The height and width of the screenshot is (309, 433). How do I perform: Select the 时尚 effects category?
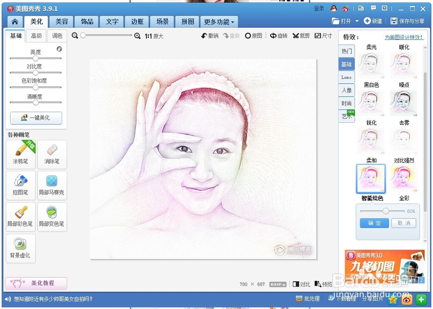[x=346, y=104]
